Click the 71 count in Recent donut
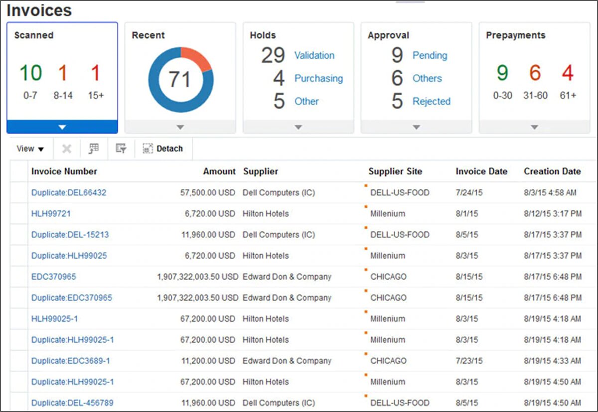 tap(180, 80)
